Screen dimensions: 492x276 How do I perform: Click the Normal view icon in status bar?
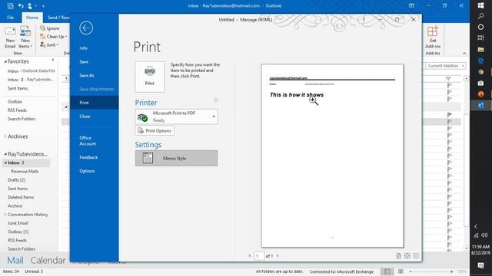[x=387, y=271]
